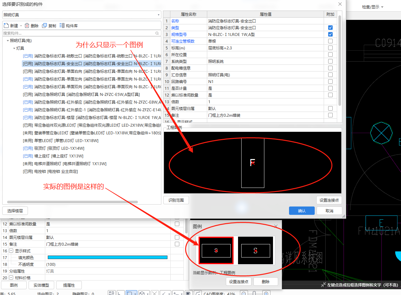Check 附加 box in dialog 备注 row

330,115
